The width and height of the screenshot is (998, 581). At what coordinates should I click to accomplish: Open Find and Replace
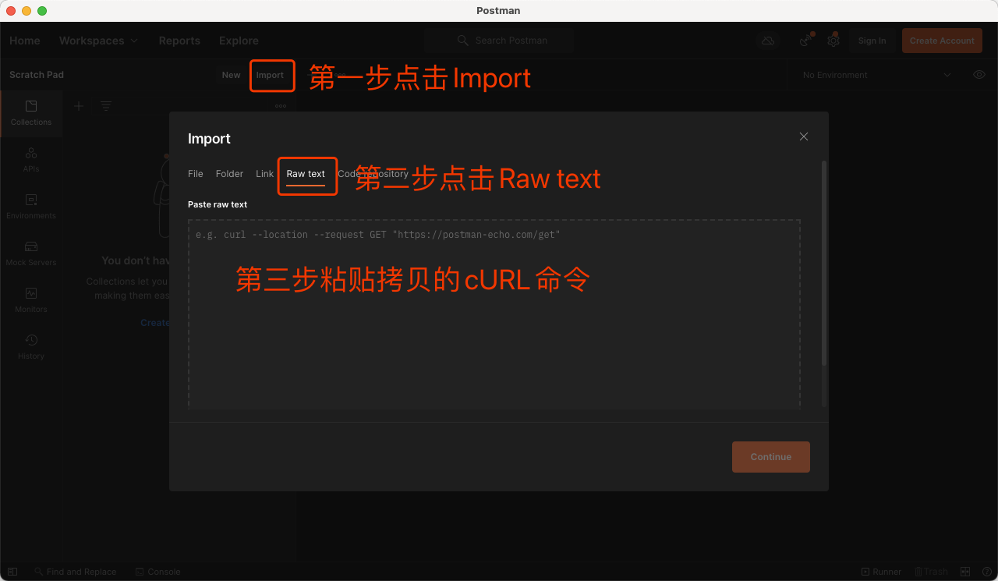click(75, 572)
